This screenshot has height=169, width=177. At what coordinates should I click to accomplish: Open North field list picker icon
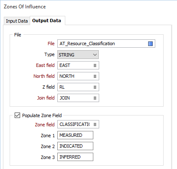[95, 76]
